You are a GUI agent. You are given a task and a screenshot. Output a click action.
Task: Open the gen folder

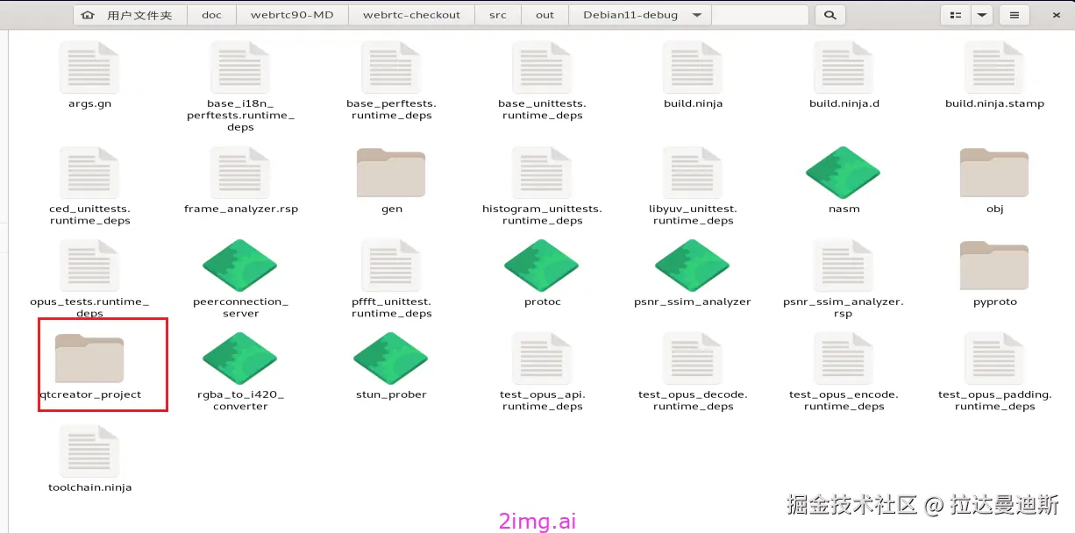tap(391, 174)
